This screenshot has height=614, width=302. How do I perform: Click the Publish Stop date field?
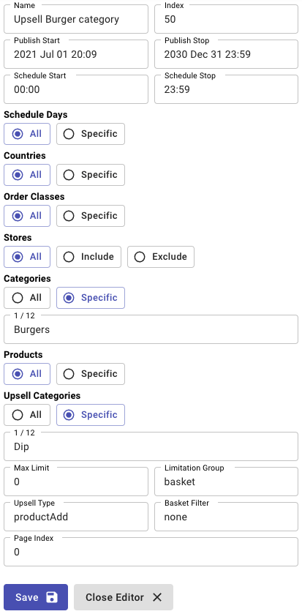coord(226,54)
